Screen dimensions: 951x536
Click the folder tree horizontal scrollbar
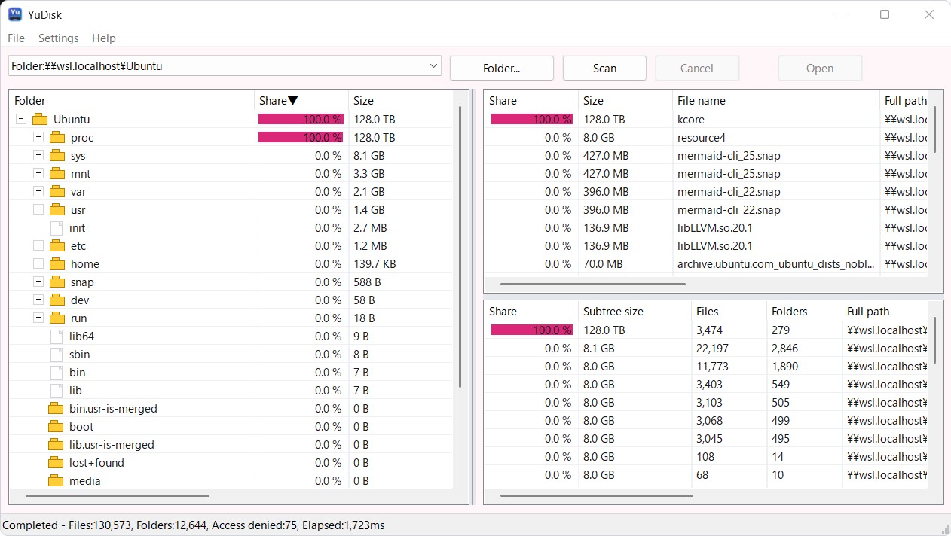(118, 495)
